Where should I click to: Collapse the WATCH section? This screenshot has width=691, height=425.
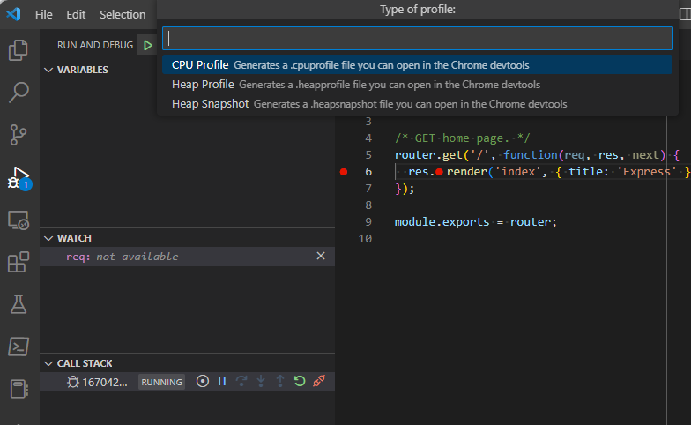click(x=48, y=238)
